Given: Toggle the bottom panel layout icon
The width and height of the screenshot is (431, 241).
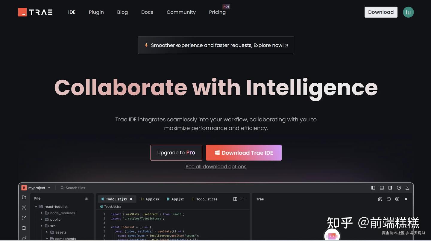Looking at the screenshot, I should coord(382,188).
